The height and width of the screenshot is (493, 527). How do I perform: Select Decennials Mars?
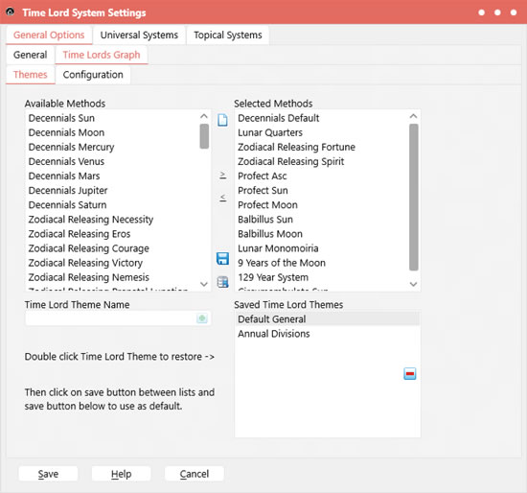[x=112, y=176]
